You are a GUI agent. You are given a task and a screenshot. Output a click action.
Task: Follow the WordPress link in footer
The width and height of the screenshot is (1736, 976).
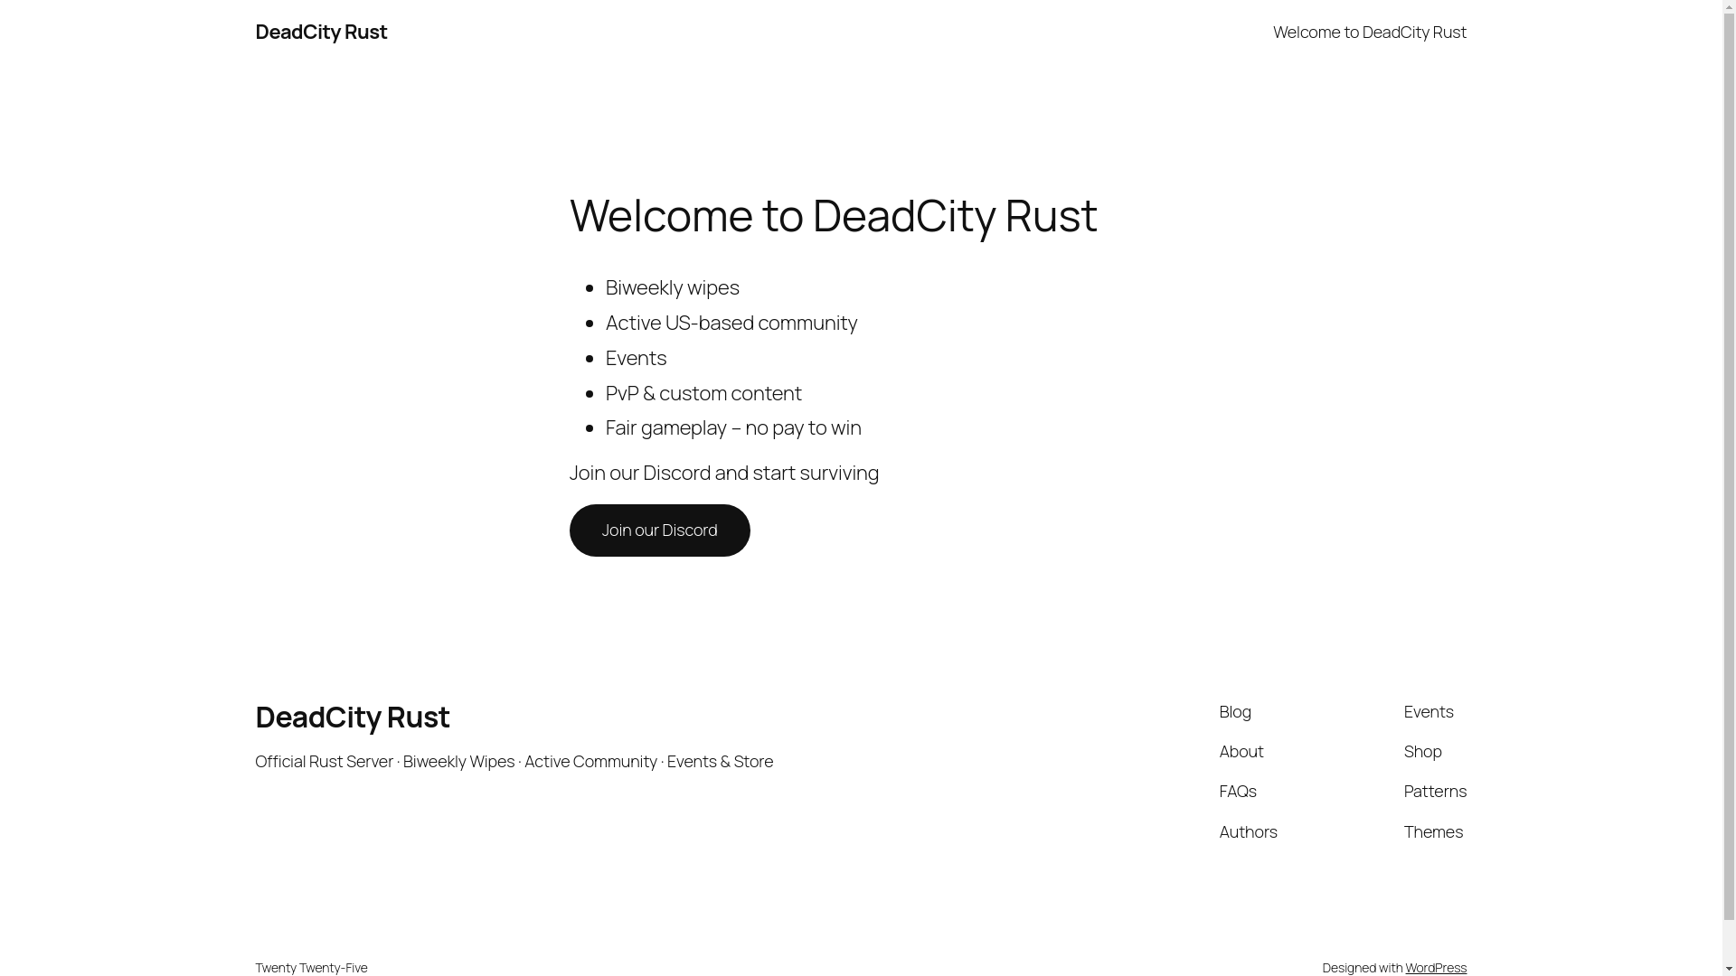pos(1435,967)
